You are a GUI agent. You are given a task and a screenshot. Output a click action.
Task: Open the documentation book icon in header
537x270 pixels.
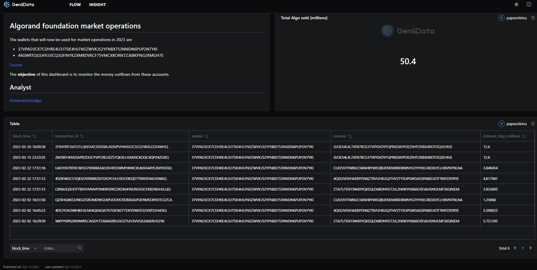529,4
